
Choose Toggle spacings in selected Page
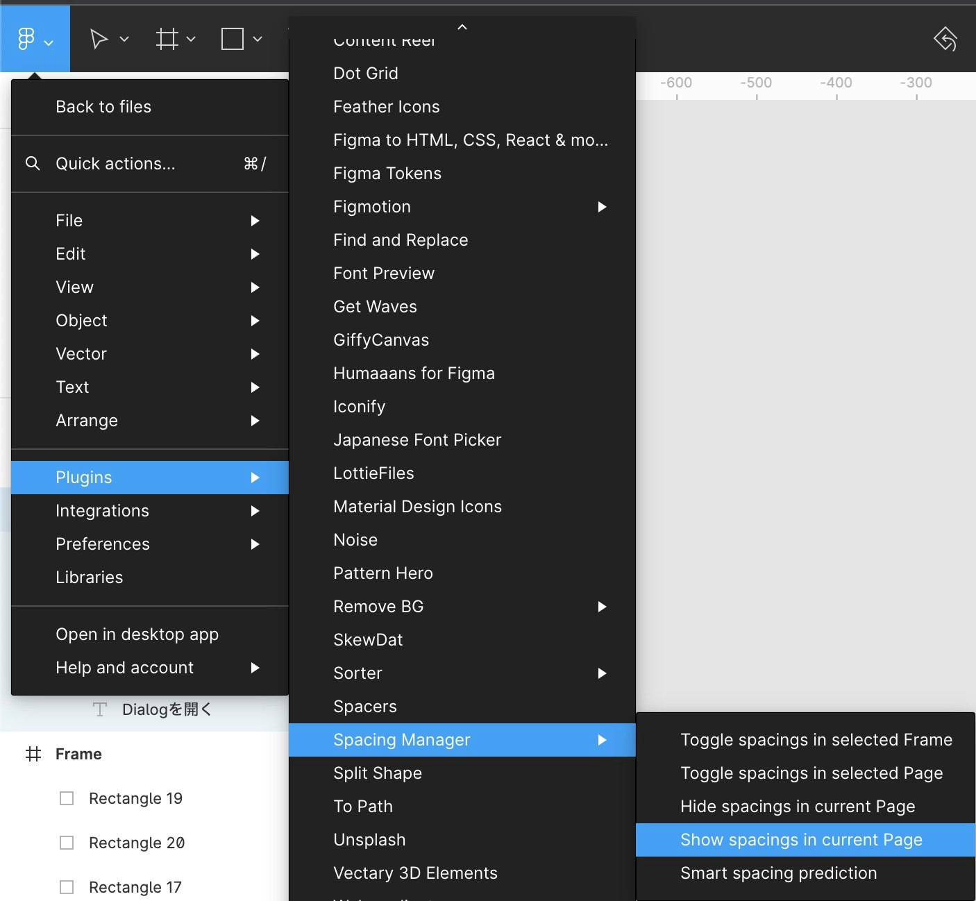(806, 773)
